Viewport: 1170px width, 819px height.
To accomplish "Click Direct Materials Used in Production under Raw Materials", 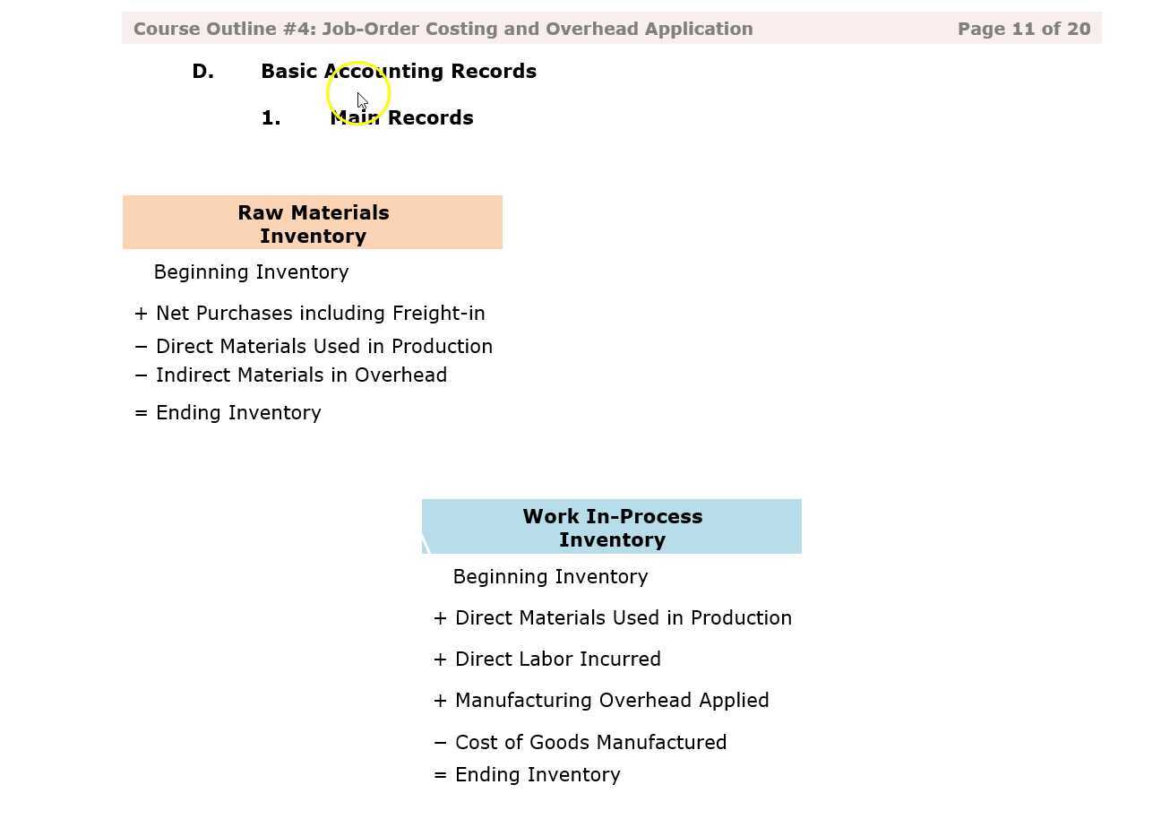I will tap(324, 346).
